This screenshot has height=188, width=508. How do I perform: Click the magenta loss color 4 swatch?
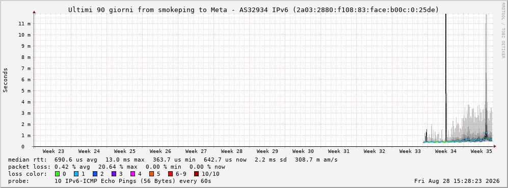133,174
